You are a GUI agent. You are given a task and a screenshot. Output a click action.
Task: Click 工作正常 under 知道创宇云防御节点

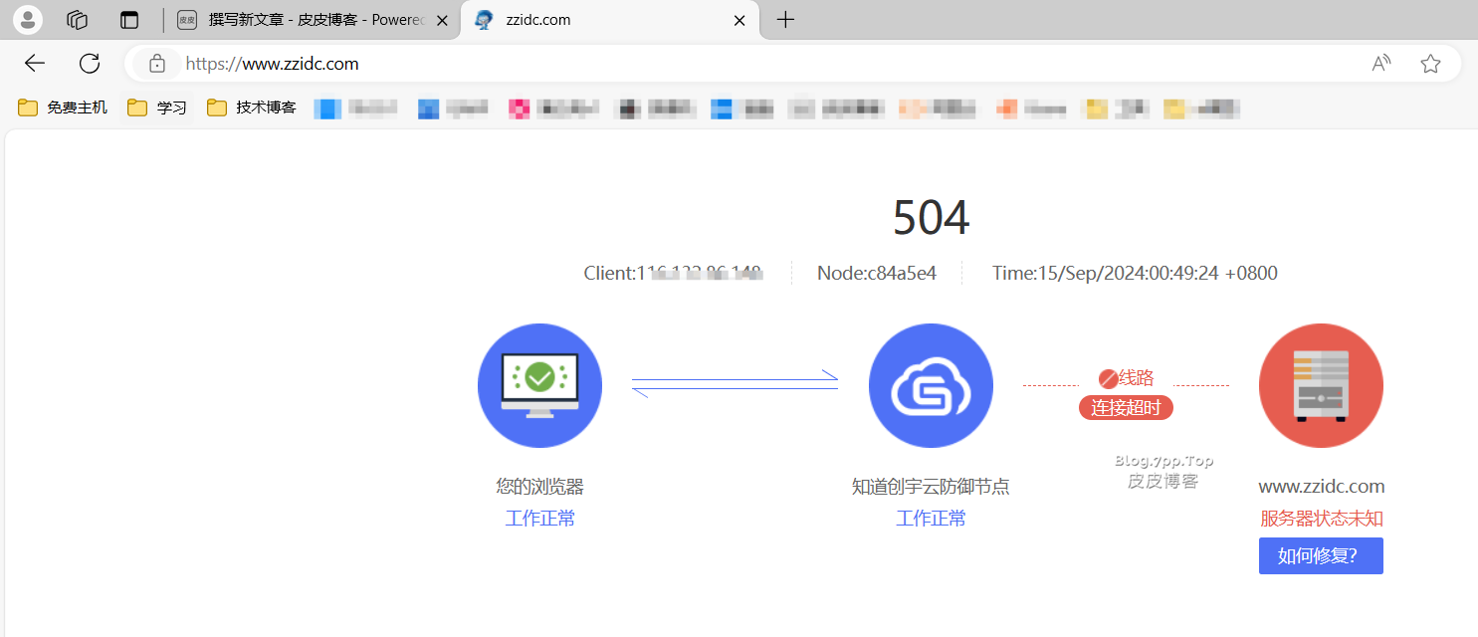coord(931,519)
